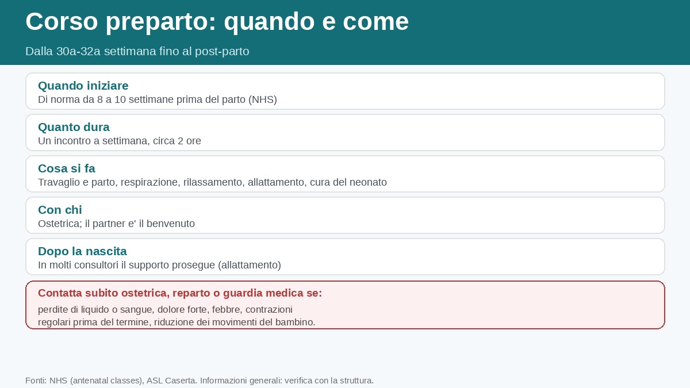The image size is (690, 388).
Task: Click the 'Dopo la nascita' heading
Action: point(82,251)
